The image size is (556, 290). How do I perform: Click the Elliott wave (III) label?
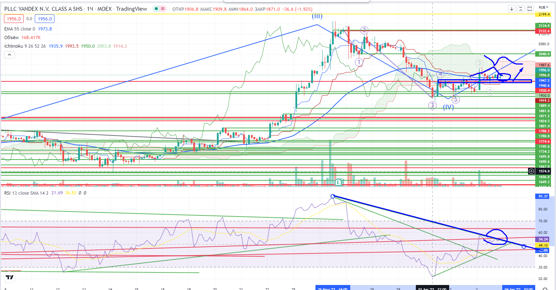coord(317,16)
